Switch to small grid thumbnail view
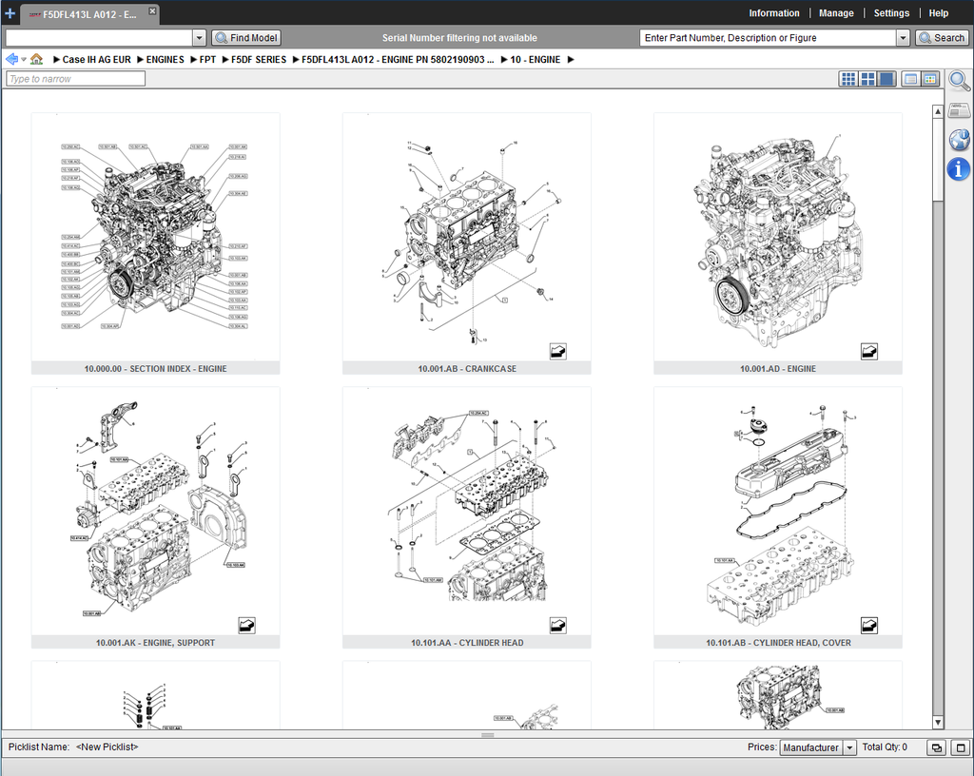 point(847,79)
